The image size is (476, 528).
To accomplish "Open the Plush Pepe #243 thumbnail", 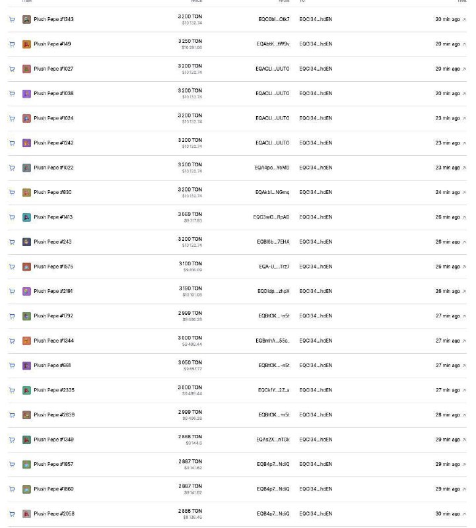I will [26, 242].
